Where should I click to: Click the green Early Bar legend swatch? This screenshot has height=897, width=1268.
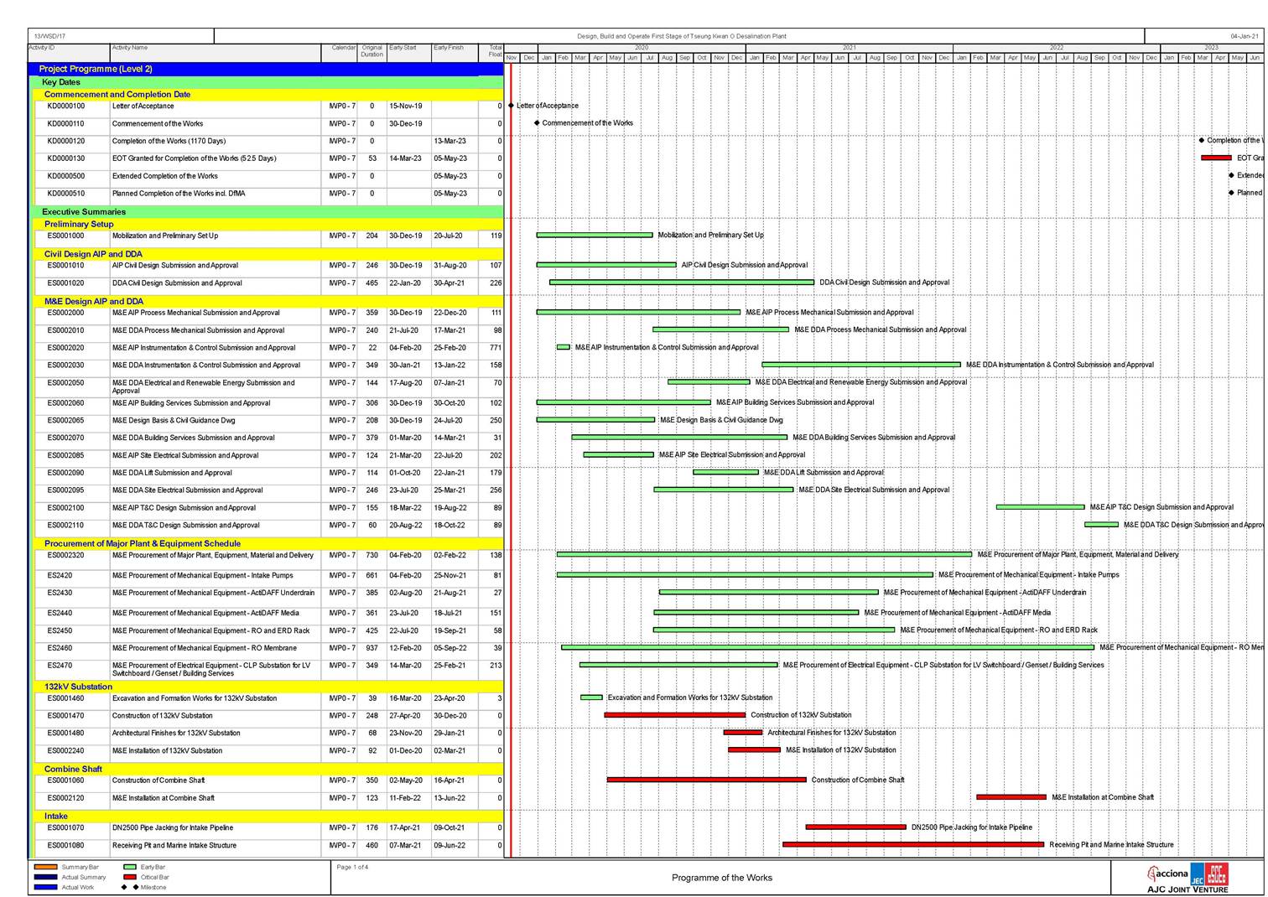[x=129, y=867]
